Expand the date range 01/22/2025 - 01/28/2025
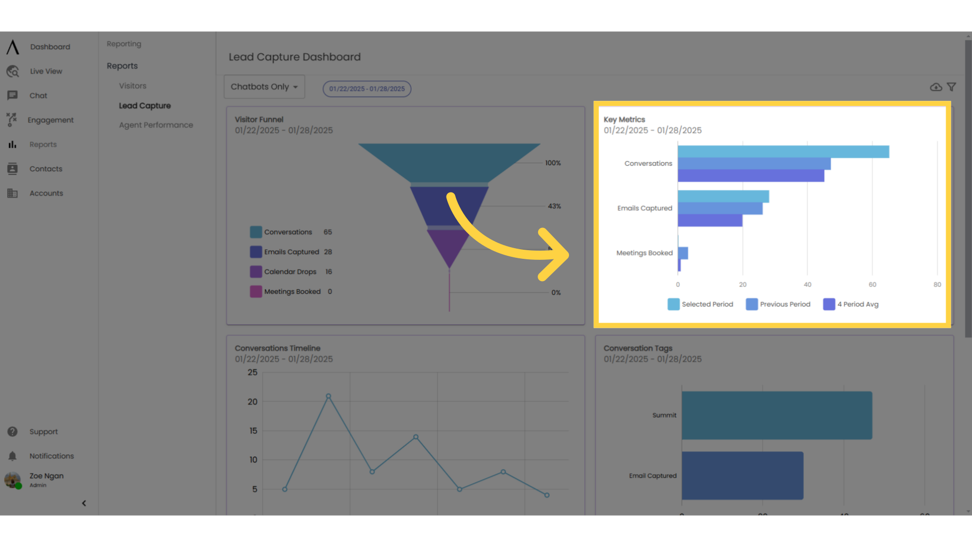The image size is (972, 547). pyautogui.click(x=366, y=88)
